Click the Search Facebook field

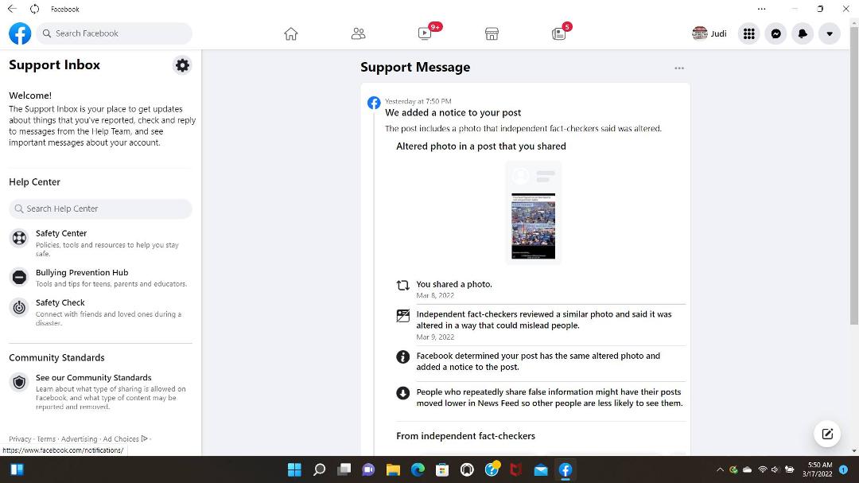click(115, 33)
